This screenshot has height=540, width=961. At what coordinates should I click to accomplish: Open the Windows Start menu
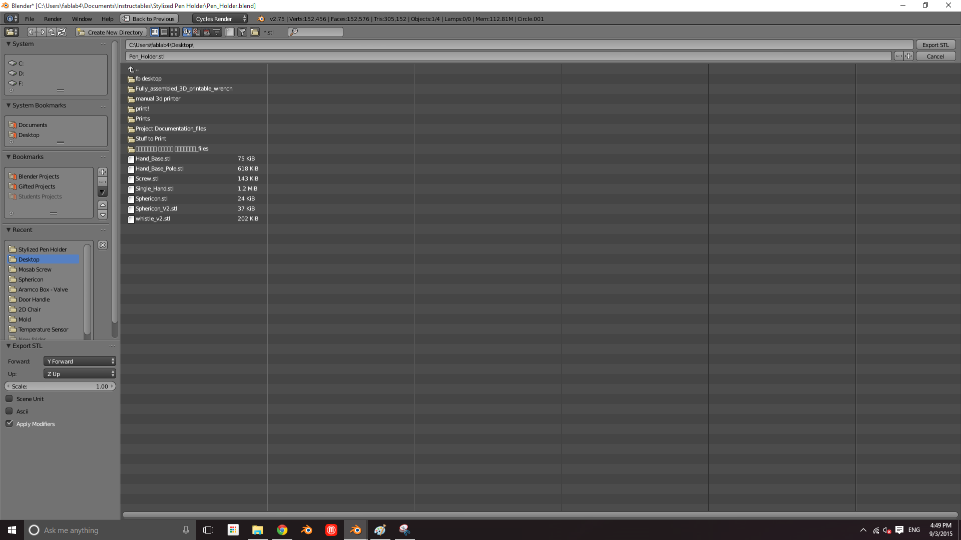pyautogui.click(x=12, y=530)
